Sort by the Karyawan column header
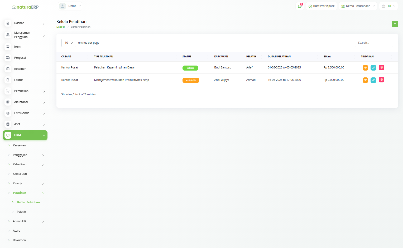 coord(228,57)
